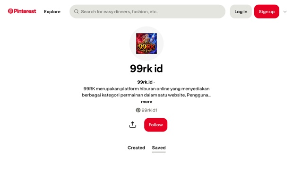Screen dimensions: 293x175
Task: Expand the bio with the more link
Action: click(x=146, y=102)
